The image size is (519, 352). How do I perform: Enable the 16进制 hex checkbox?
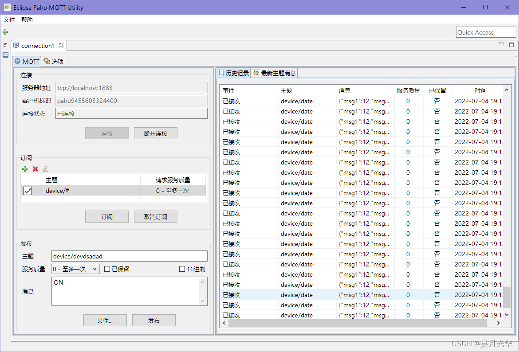(x=182, y=269)
